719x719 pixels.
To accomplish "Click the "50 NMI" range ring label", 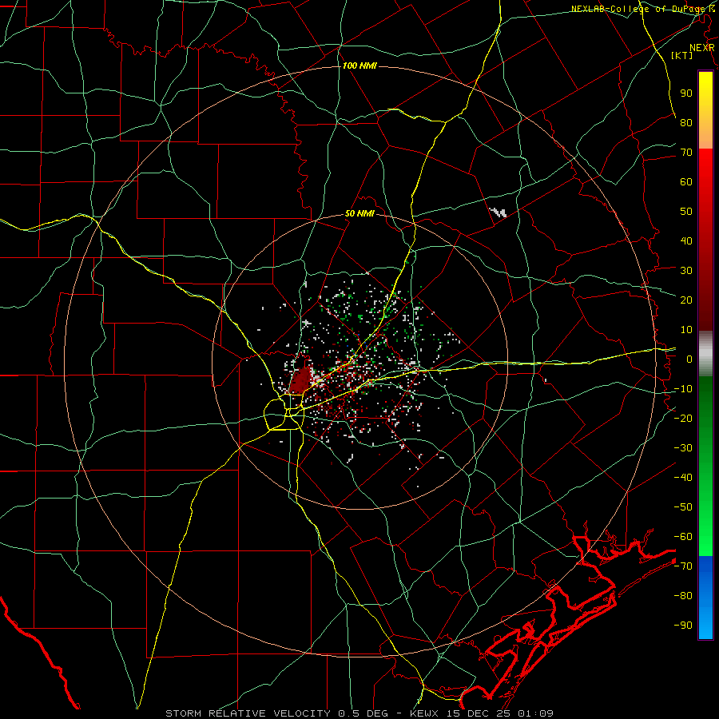I will click(x=359, y=213).
